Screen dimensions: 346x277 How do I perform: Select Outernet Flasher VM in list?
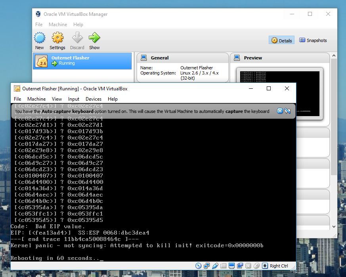(x=82, y=61)
